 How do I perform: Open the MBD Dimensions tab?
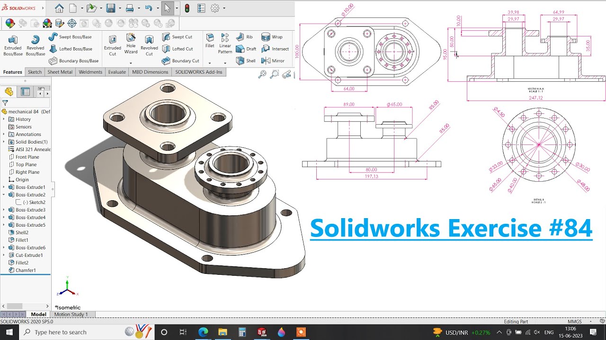tap(150, 72)
